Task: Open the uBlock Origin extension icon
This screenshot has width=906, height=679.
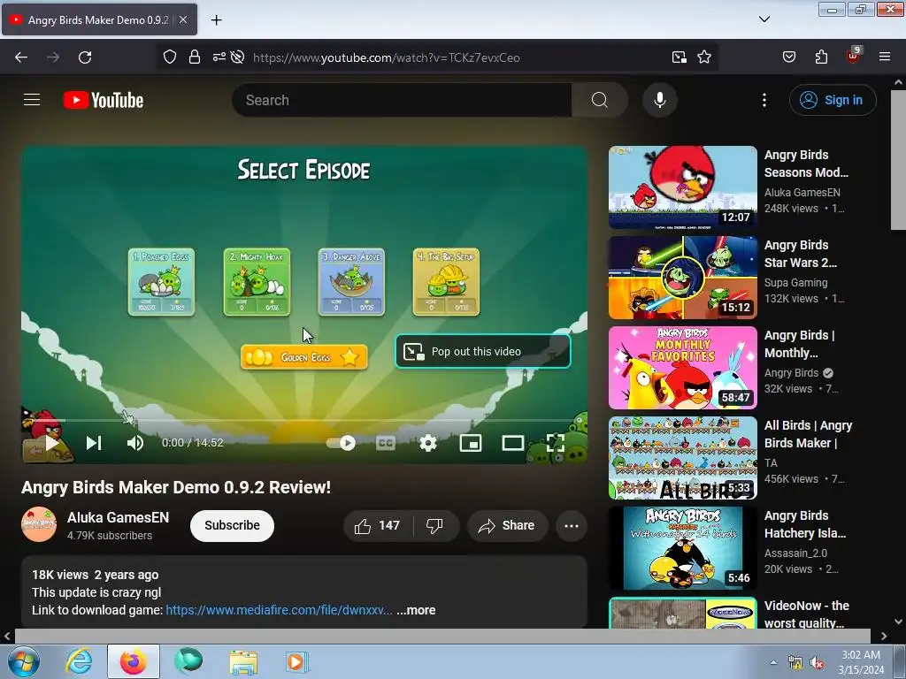Action: [x=853, y=56]
